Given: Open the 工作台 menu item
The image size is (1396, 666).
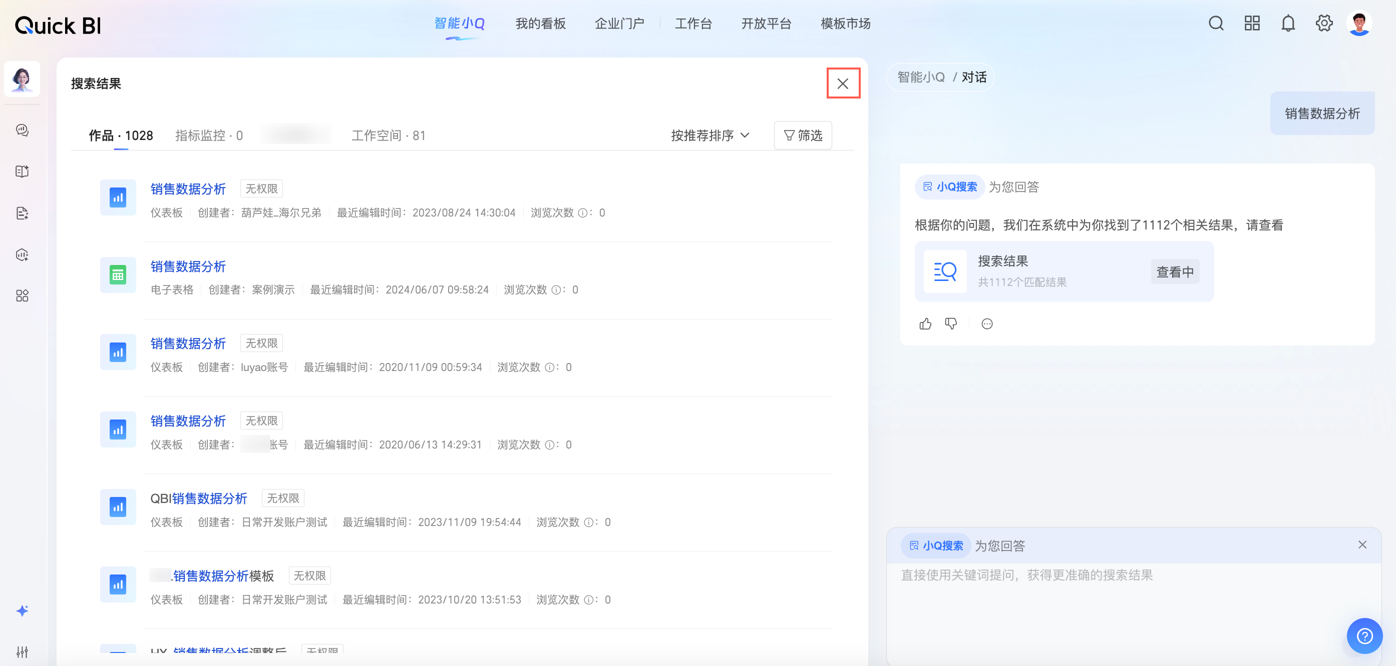Looking at the screenshot, I should (x=692, y=23).
